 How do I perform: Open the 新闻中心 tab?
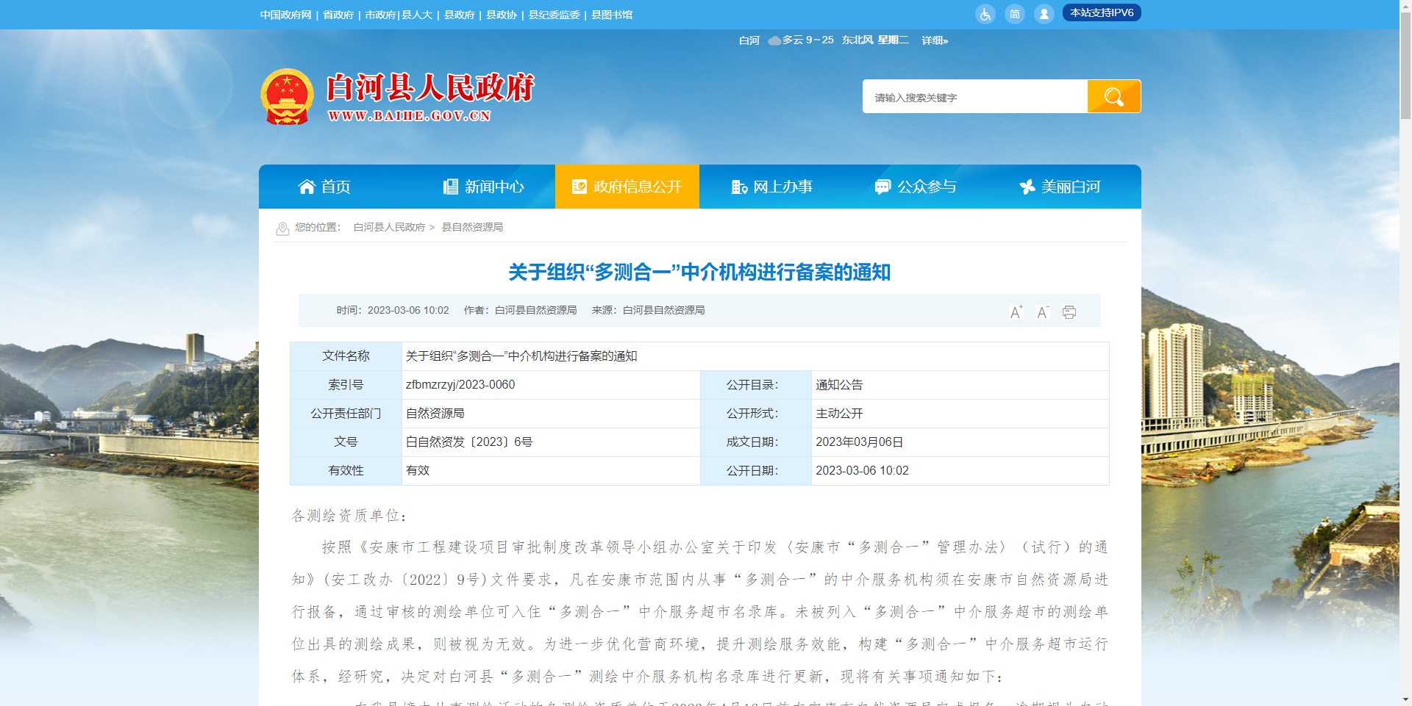coord(495,186)
